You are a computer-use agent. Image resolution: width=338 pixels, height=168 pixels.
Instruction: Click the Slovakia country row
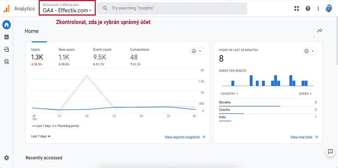coord(268,102)
